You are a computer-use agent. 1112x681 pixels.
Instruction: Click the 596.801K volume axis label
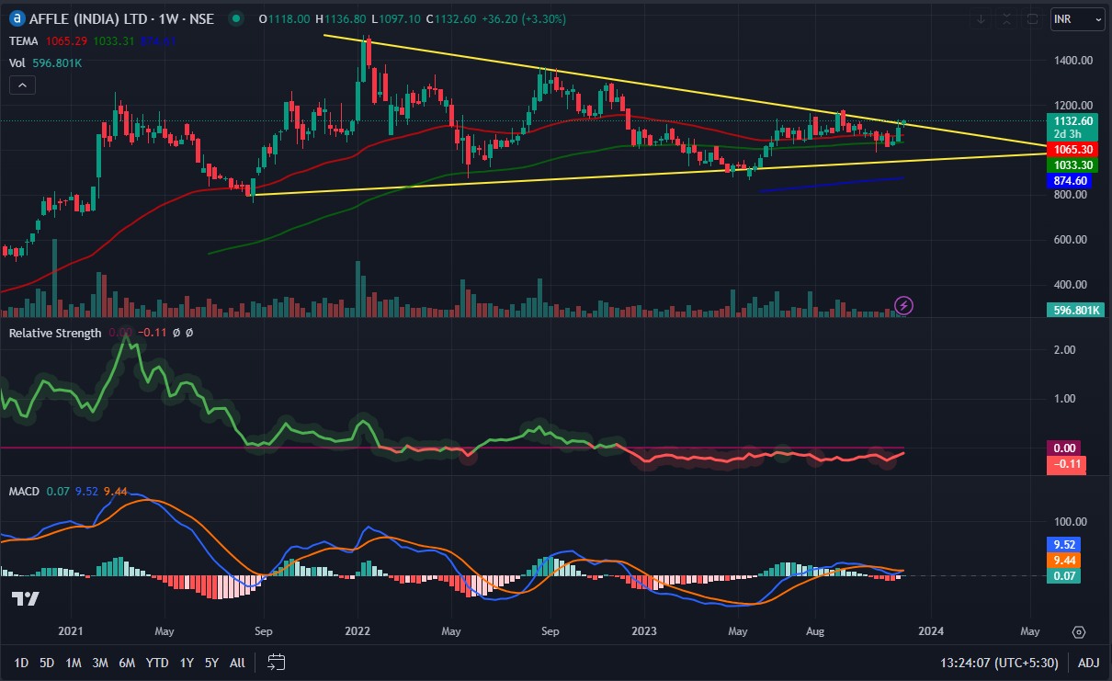(1074, 310)
